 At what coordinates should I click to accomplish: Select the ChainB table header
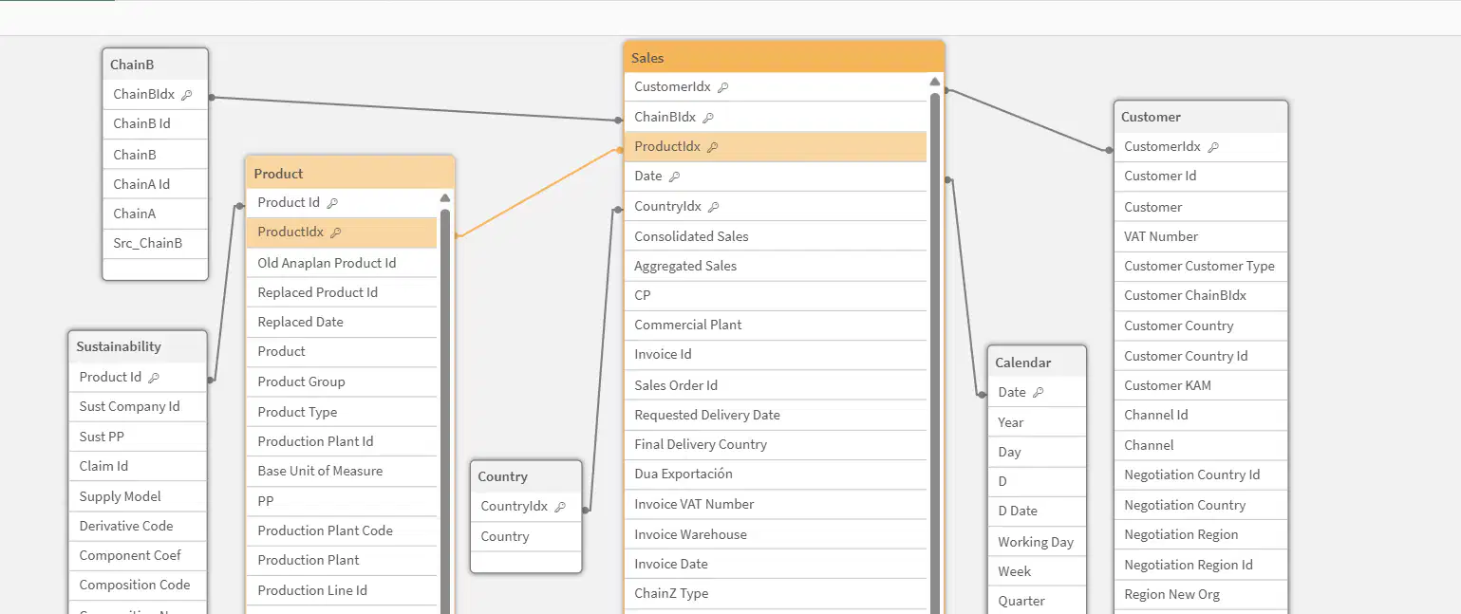point(155,65)
